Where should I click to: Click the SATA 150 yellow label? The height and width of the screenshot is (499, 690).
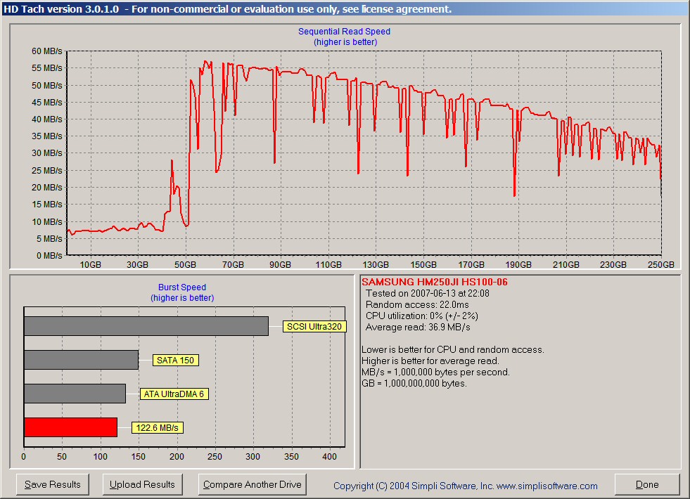(176, 360)
